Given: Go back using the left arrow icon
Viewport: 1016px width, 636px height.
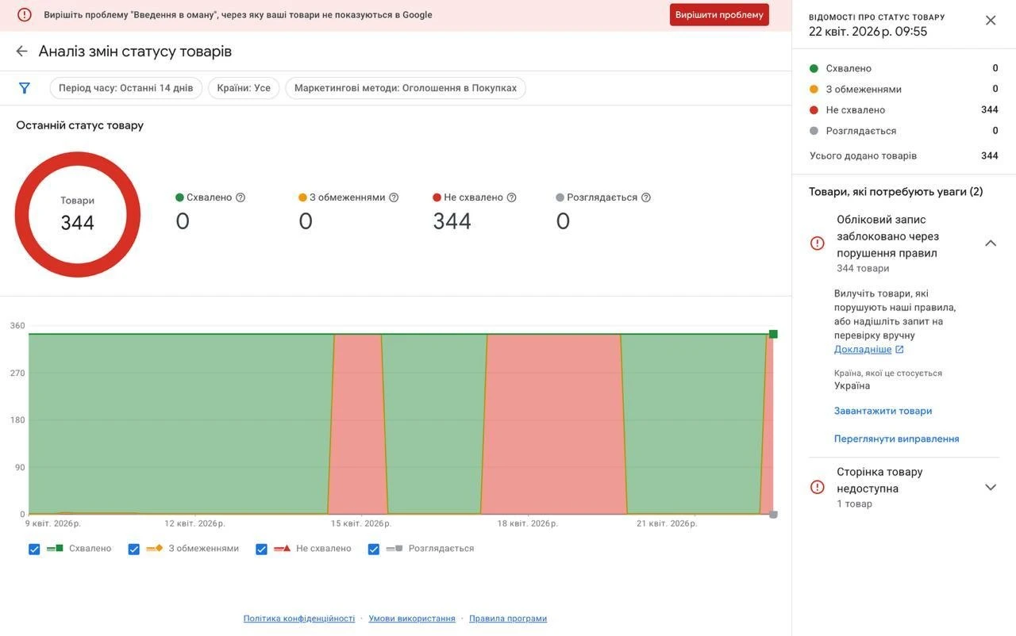Looking at the screenshot, I should pyautogui.click(x=21, y=51).
